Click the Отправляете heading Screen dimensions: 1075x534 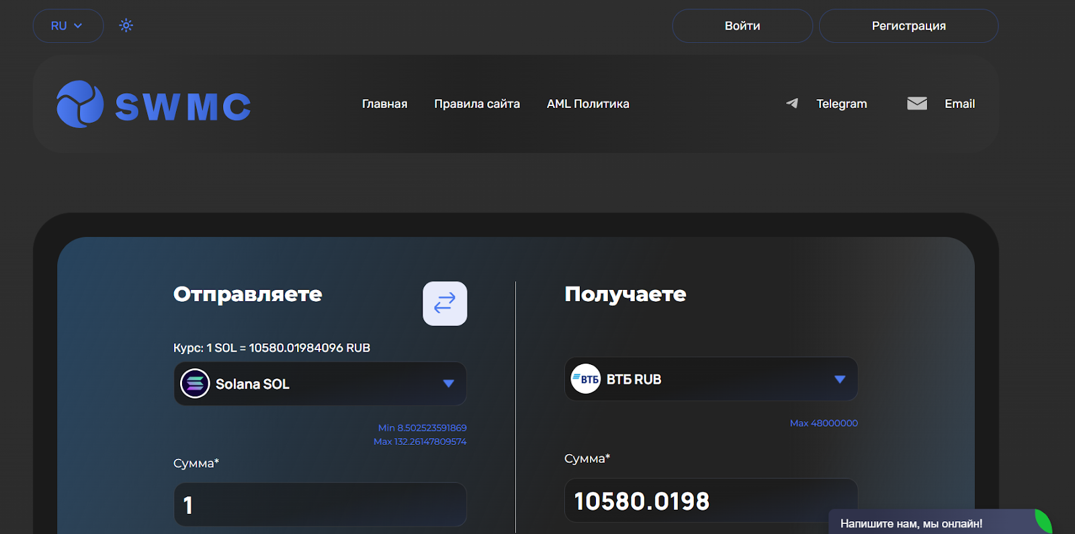(x=248, y=295)
